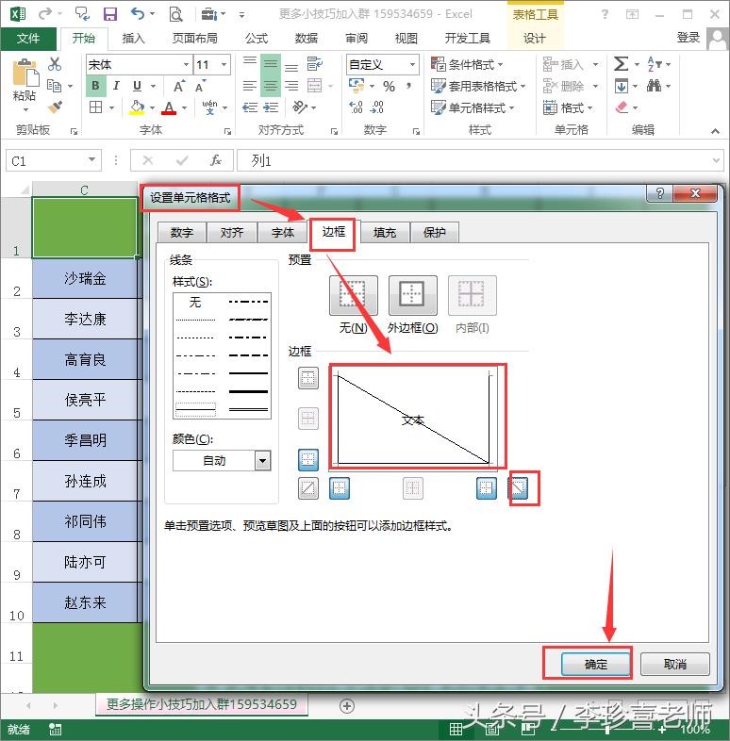This screenshot has height=741, width=730.
Task: Click the Save icon in quick access toolbar
Action: tap(110, 14)
